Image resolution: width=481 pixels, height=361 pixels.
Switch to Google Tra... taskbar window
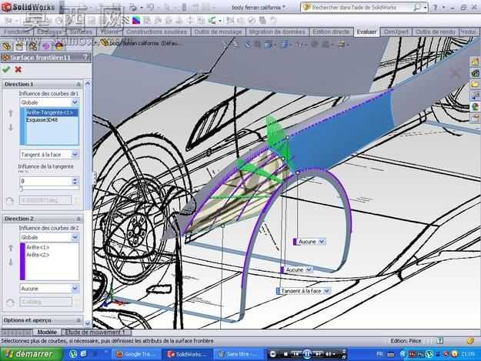(x=136, y=354)
